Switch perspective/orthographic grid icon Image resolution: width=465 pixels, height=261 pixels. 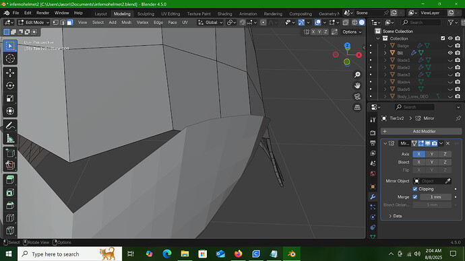357,108
